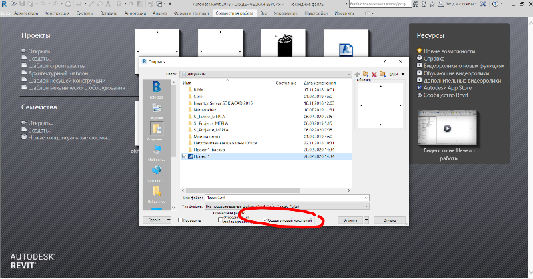Viewport: 533px width, 279px height.
Task: Click the New Features icon in Resources
Action: pos(420,51)
